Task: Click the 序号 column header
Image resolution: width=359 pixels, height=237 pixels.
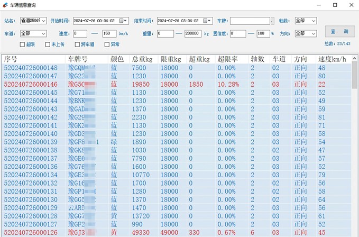Action: 33,59
